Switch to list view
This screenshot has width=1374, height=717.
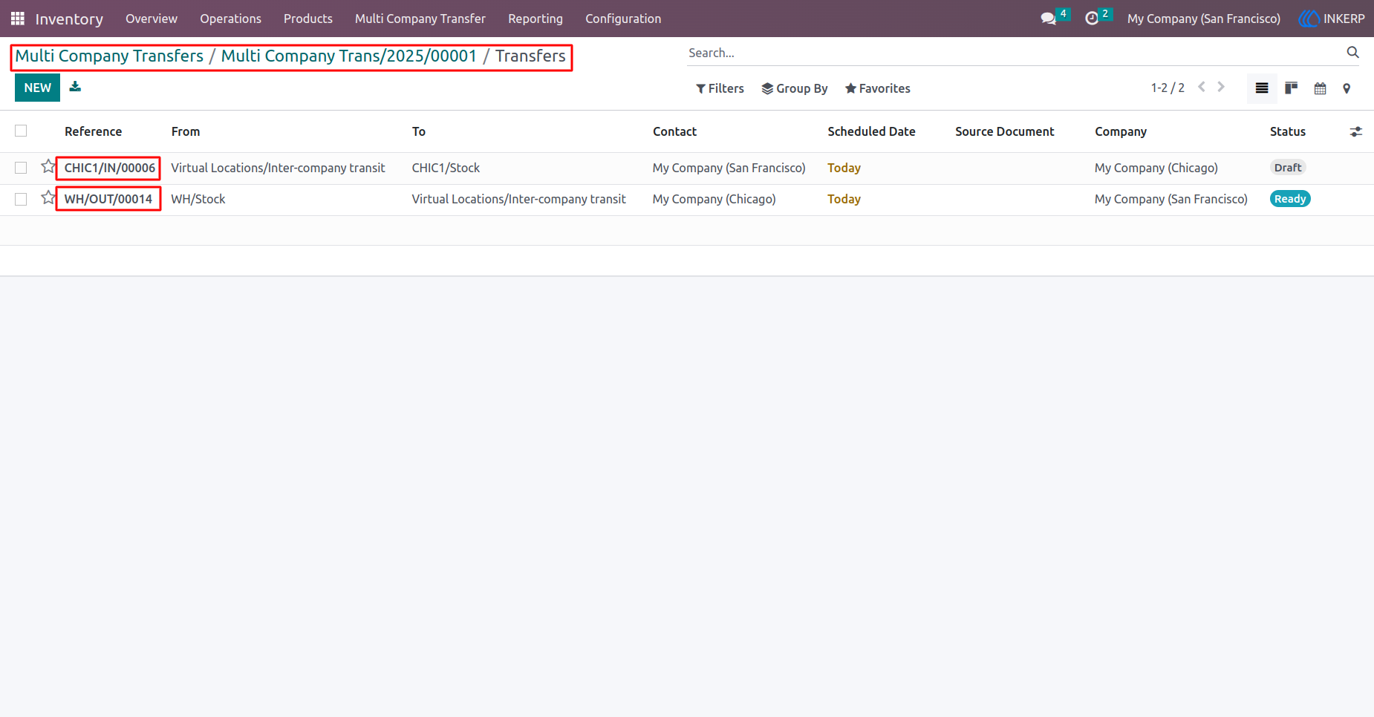1262,88
